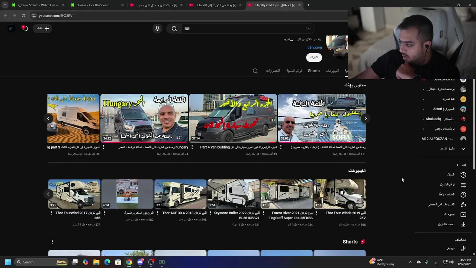Open Microsoft Edge from the taskbar
Viewport: 476px width, 268px height.
tap(107, 262)
